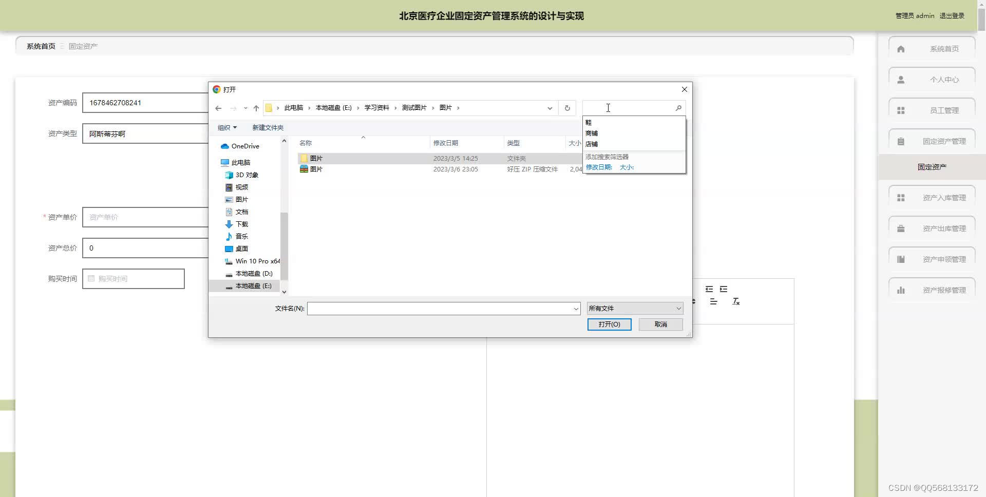Click 退出登录 link in header
The width and height of the screenshot is (986, 497).
click(952, 16)
